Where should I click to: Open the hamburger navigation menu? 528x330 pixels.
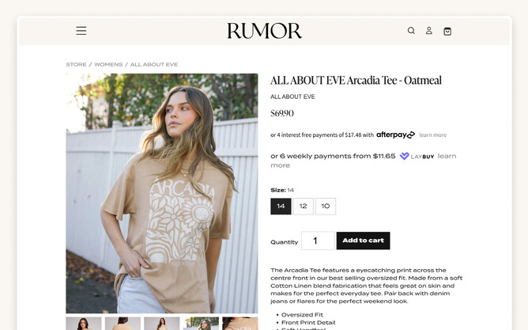pos(81,31)
